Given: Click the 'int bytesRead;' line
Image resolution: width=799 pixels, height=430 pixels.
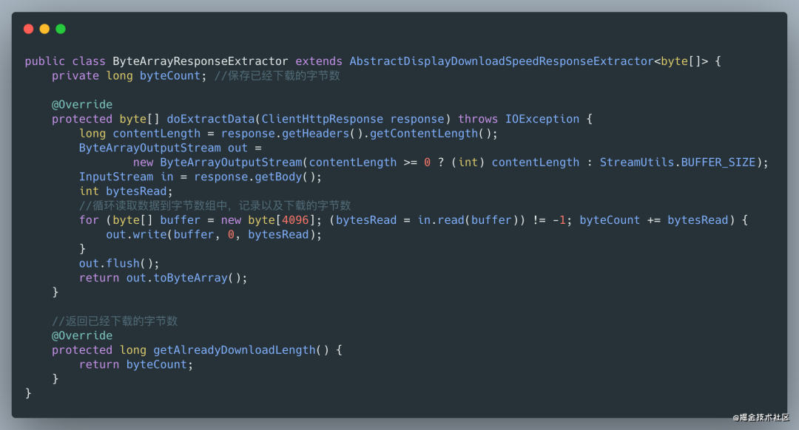Looking at the screenshot, I should click(x=126, y=191).
